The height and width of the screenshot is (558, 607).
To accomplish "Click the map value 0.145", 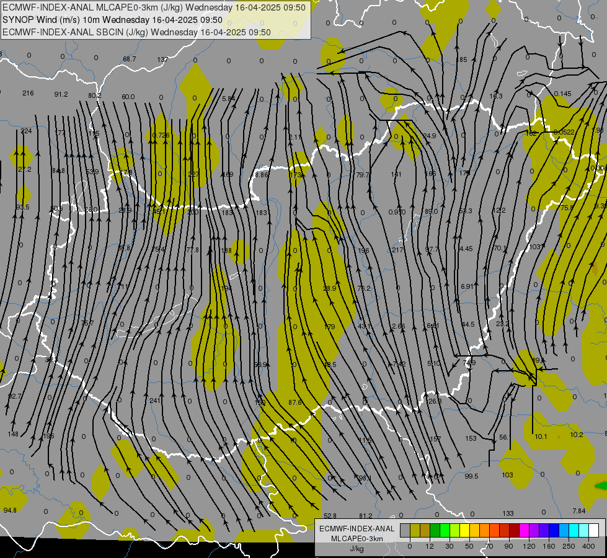I will click(x=562, y=94).
